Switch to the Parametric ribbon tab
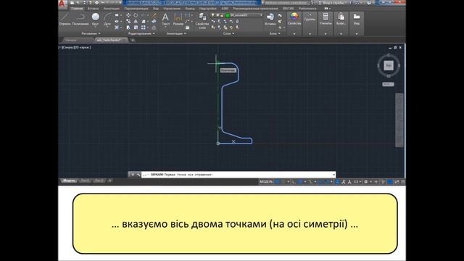 click(x=136, y=9)
